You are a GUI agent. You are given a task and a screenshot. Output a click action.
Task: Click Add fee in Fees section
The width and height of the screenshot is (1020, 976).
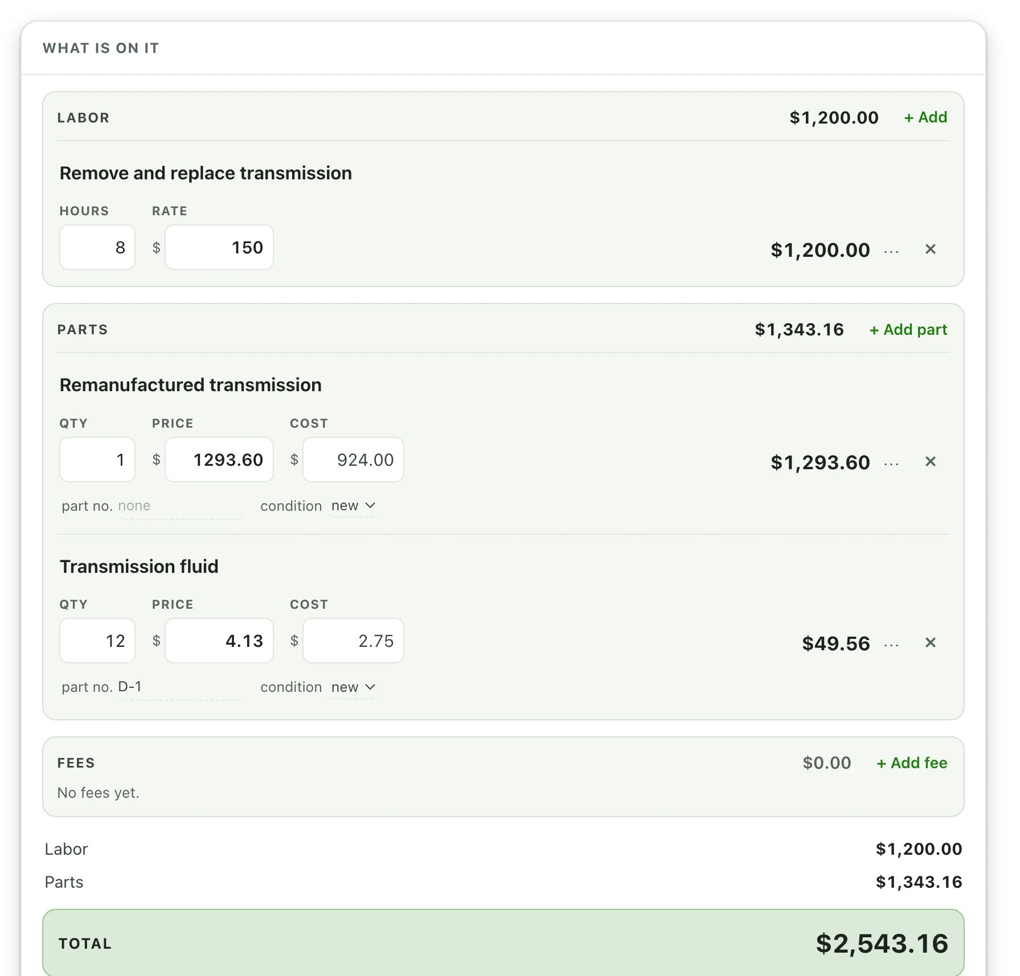(x=912, y=763)
